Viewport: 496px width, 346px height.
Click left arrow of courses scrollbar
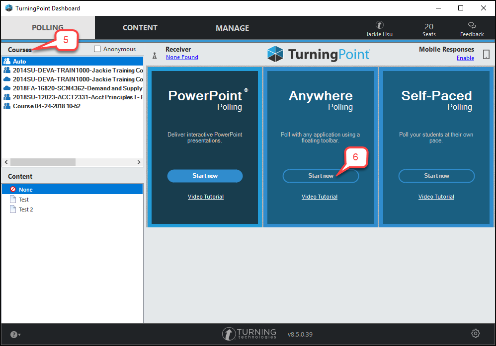point(6,162)
